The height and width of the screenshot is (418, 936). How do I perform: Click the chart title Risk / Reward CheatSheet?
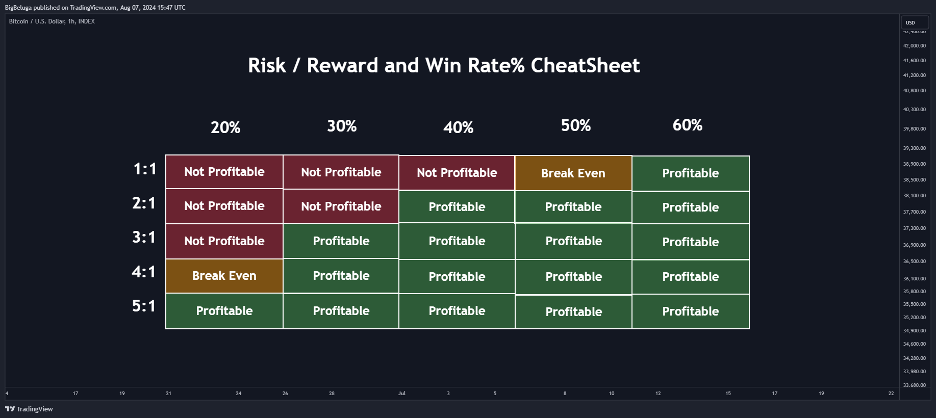click(444, 65)
